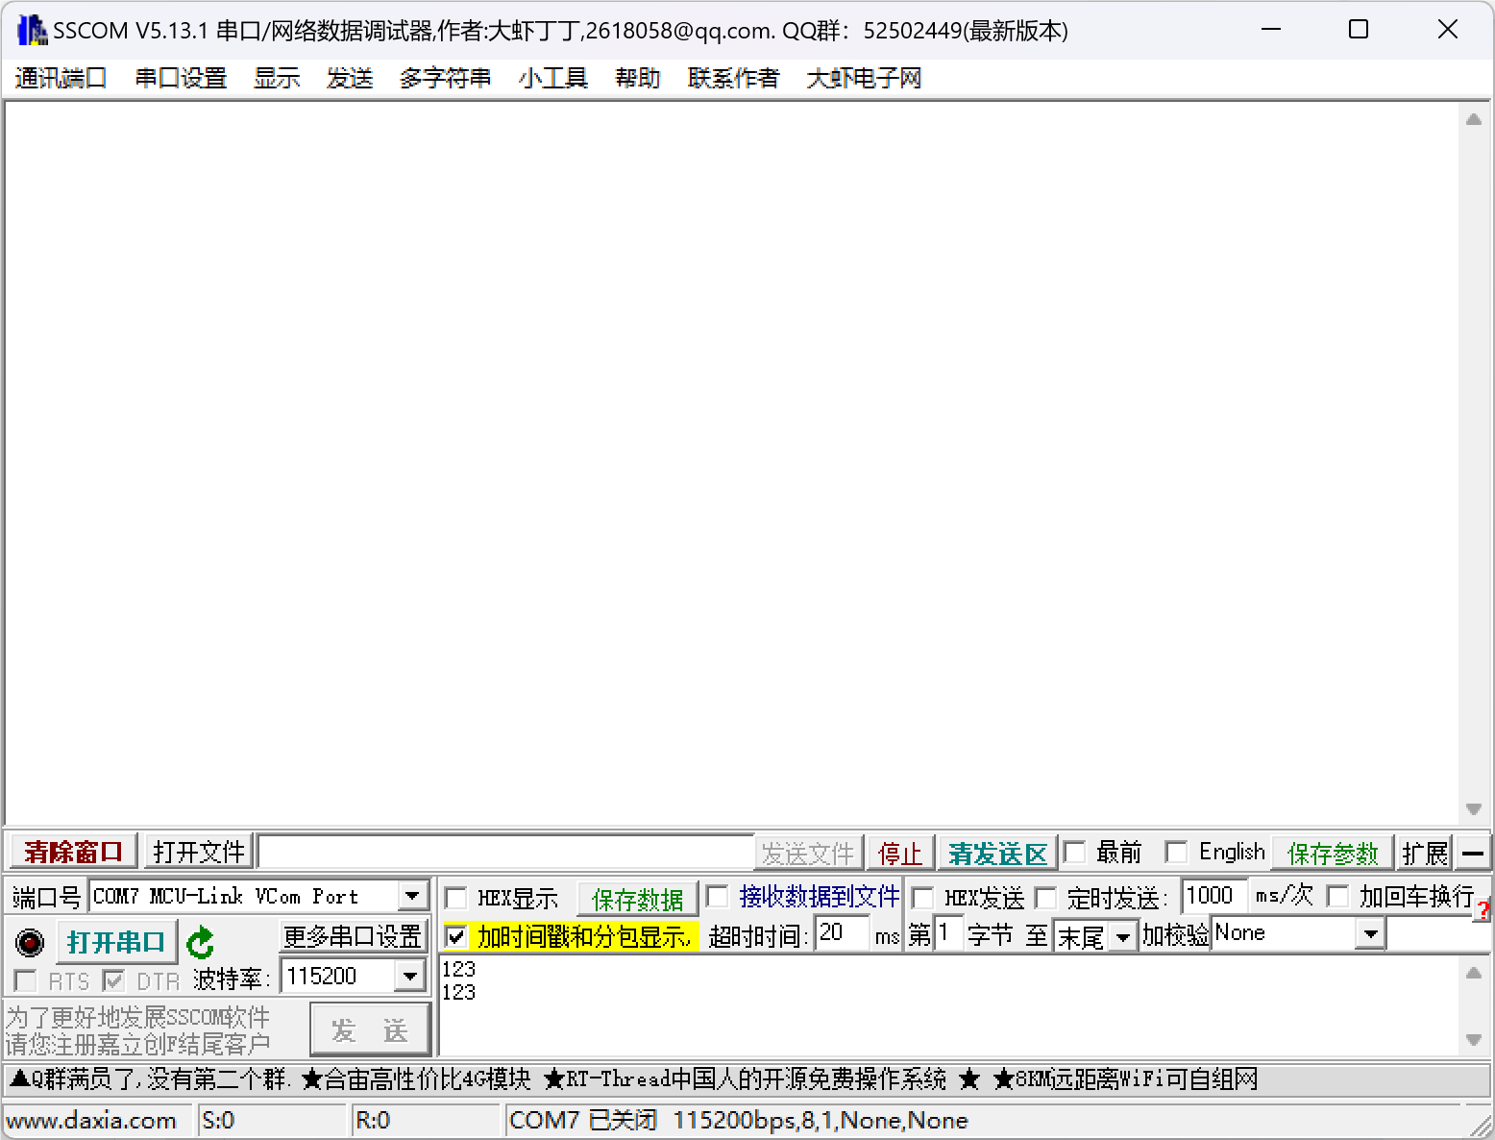Toggle the HEX发送 checkbox

[922, 899]
